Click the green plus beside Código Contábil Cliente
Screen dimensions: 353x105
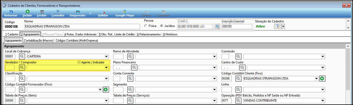click(x=322, y=78)
